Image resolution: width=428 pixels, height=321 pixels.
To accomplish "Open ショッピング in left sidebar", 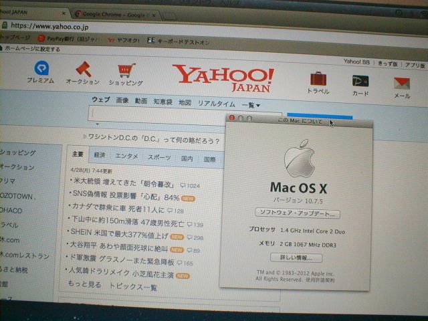I will point(18,152).
